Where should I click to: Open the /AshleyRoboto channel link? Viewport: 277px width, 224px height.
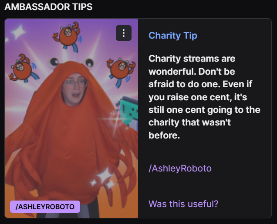180,168
